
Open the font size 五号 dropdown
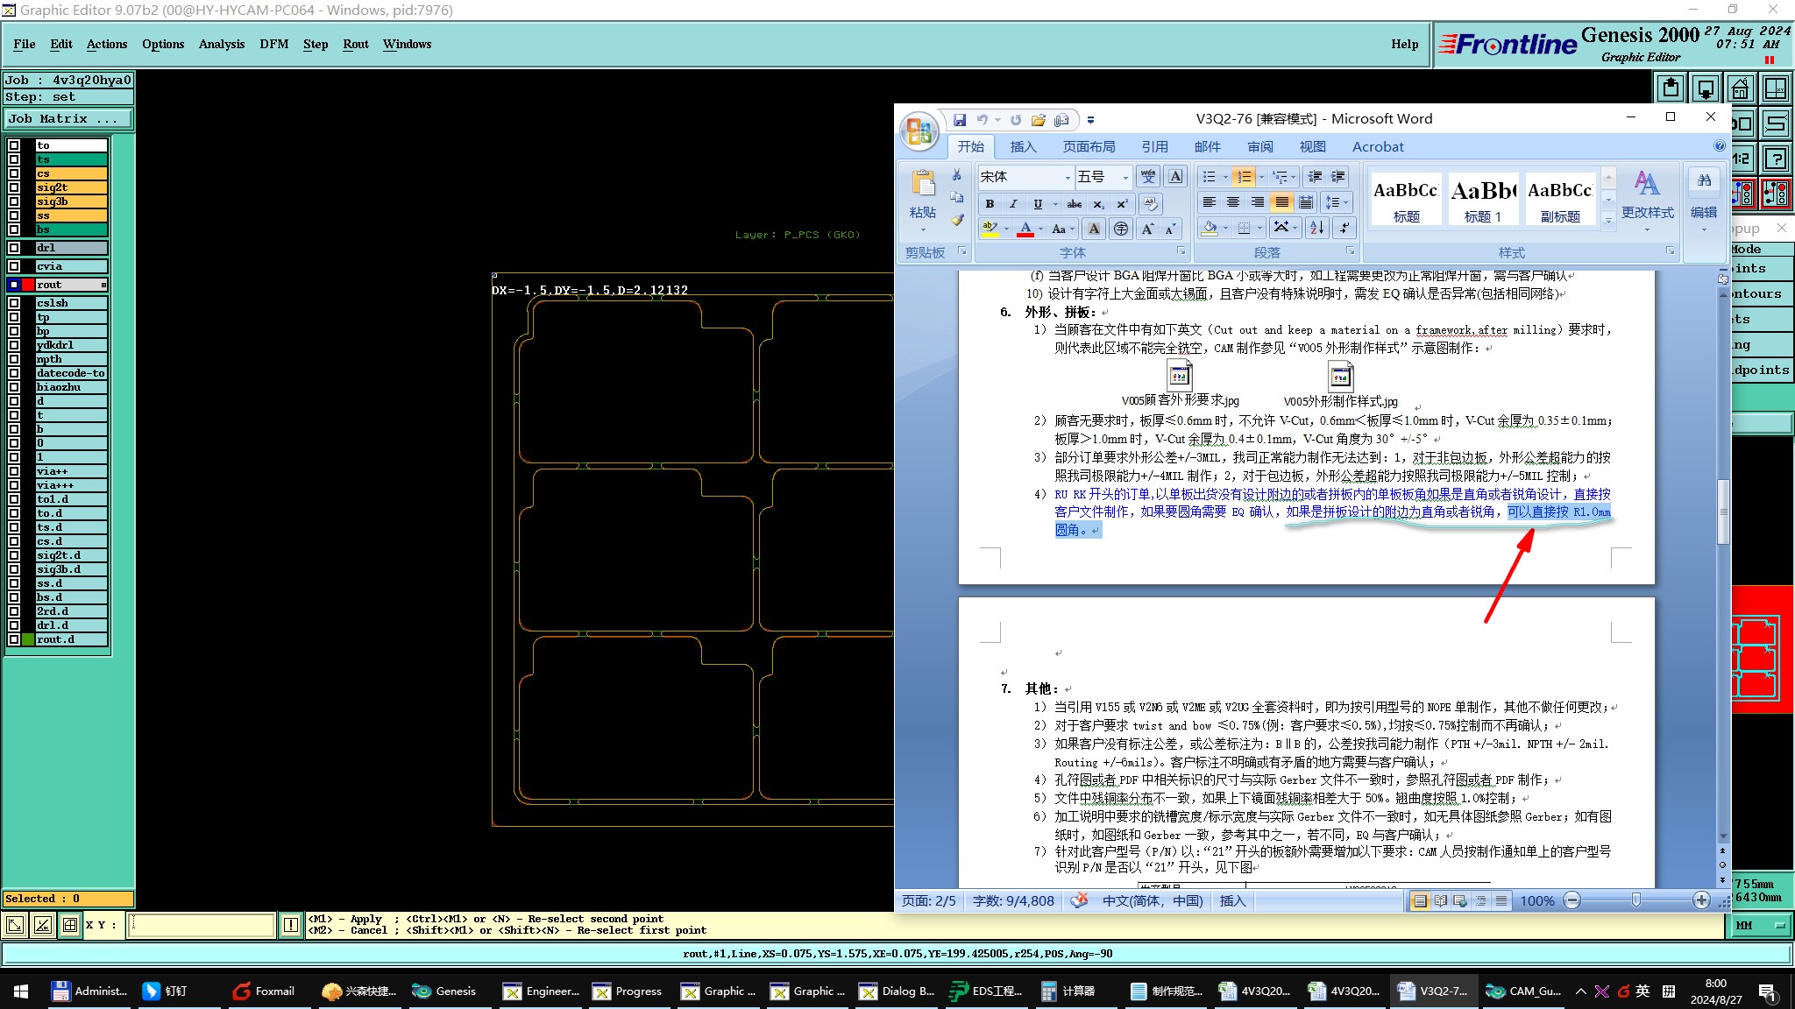(x=1125, y=178)
